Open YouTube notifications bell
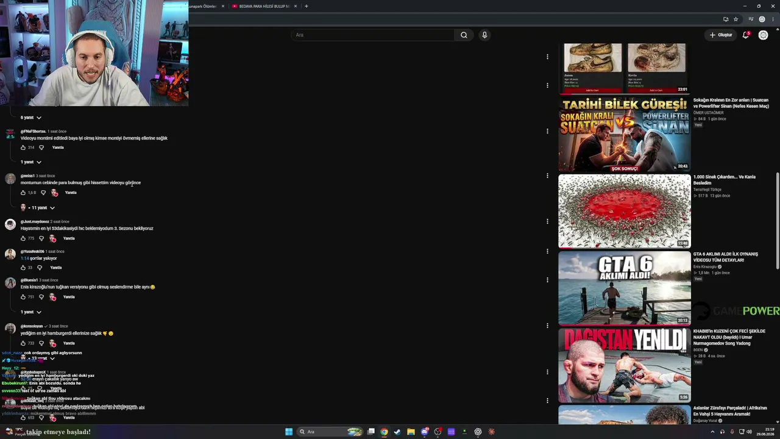The image size is (780, 439). 745,35
